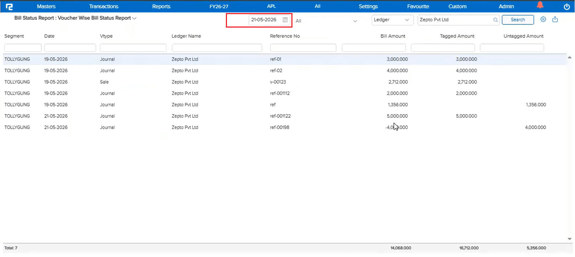575x257 pixels.
Task: Click the Vtype column filter box
Action: 133,48
